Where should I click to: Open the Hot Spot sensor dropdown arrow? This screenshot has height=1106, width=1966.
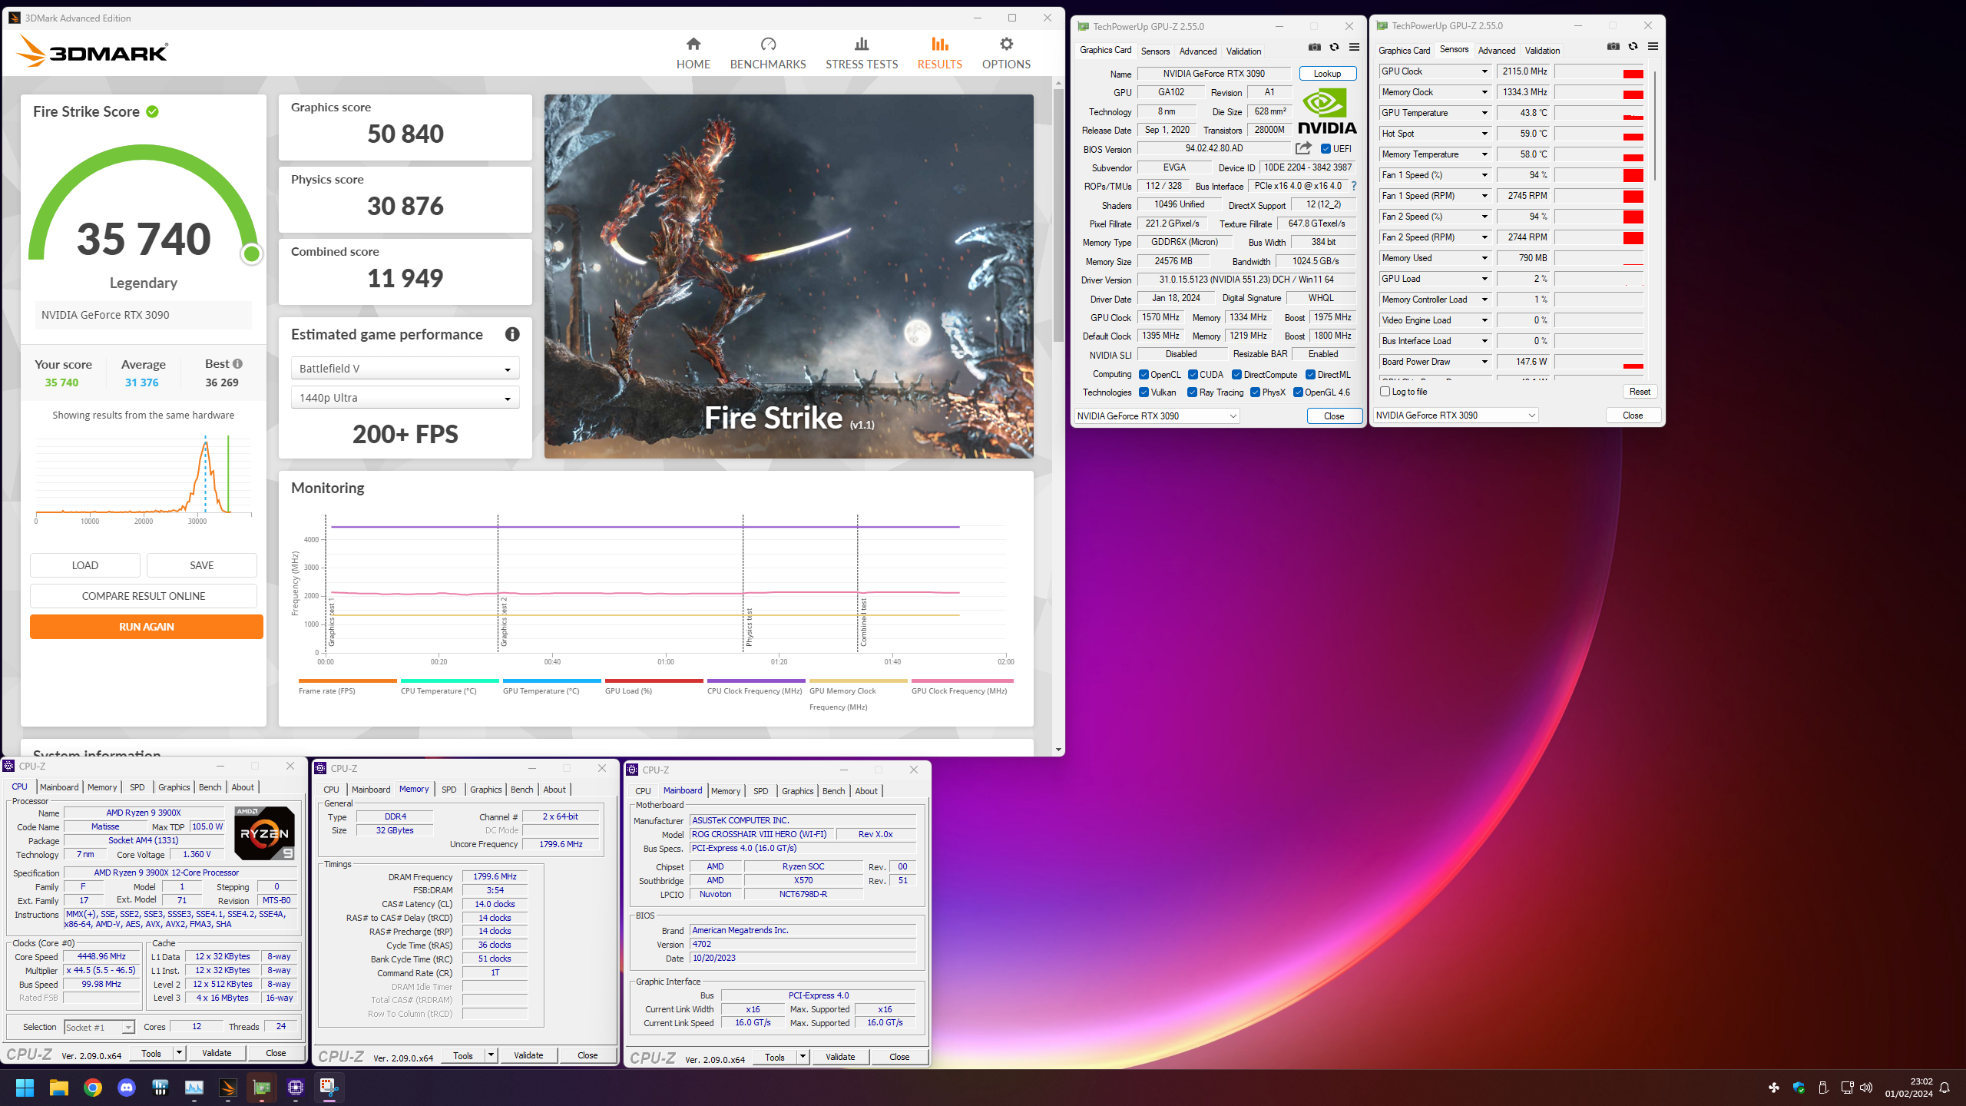click(1484, 134)
